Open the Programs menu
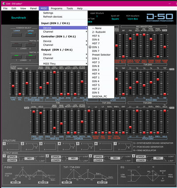The height and width of the screenshot is (188, 177). click(57, 8)
